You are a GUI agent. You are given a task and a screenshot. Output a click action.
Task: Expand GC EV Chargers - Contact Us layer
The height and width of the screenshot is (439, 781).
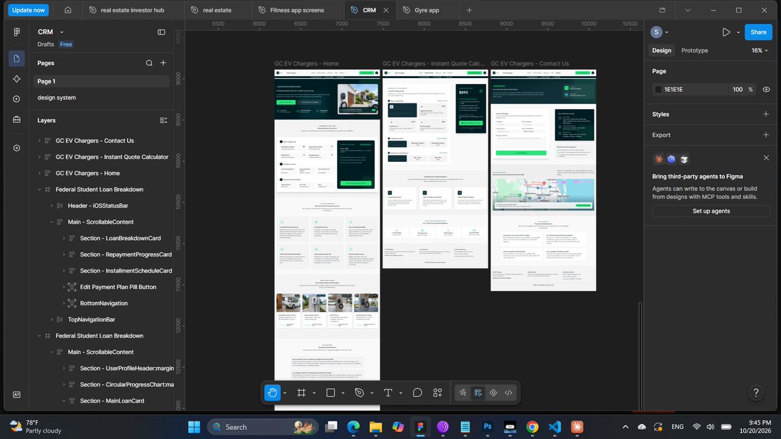click(40, 140)
